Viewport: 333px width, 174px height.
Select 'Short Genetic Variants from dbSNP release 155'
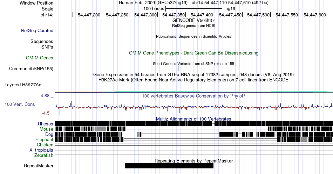tap(193, 64)
